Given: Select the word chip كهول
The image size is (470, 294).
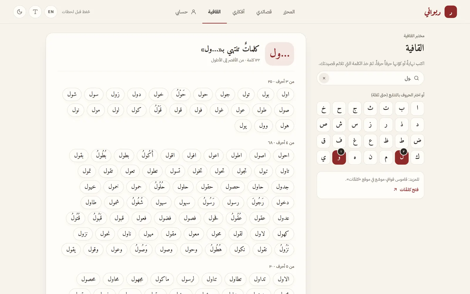Looking at the screenshot, I should 283,234.
